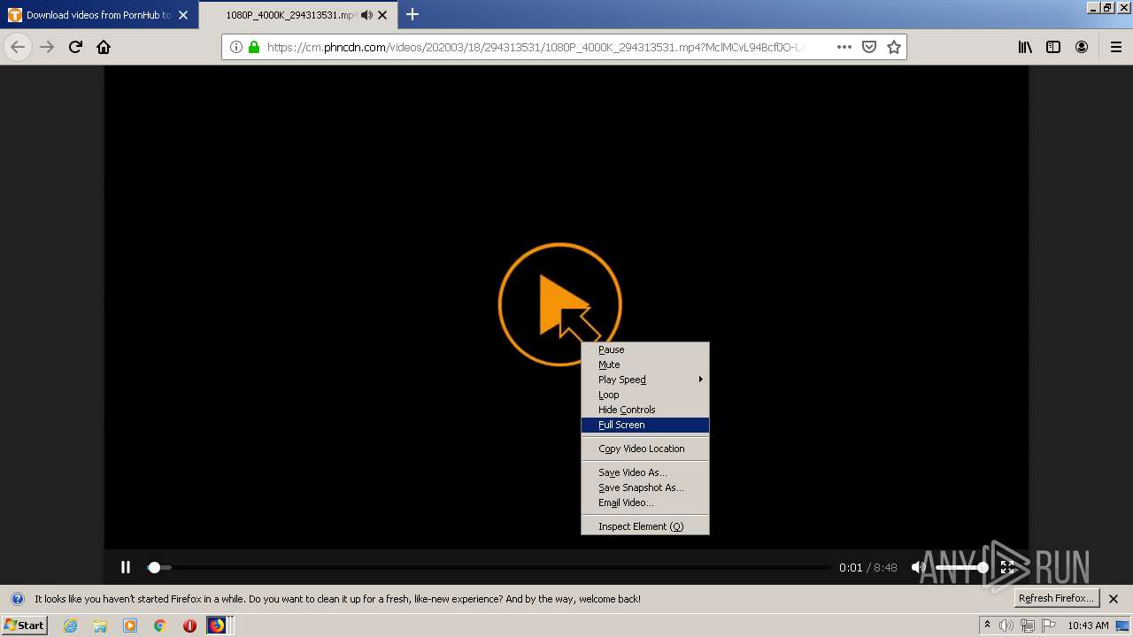Click the URL address bar
This screenshot has height=637, width=1133.
536,47
